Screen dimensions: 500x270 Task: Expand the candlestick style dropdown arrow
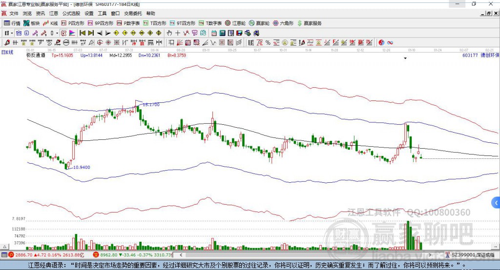pyautogui.click(x=57, y=33)
